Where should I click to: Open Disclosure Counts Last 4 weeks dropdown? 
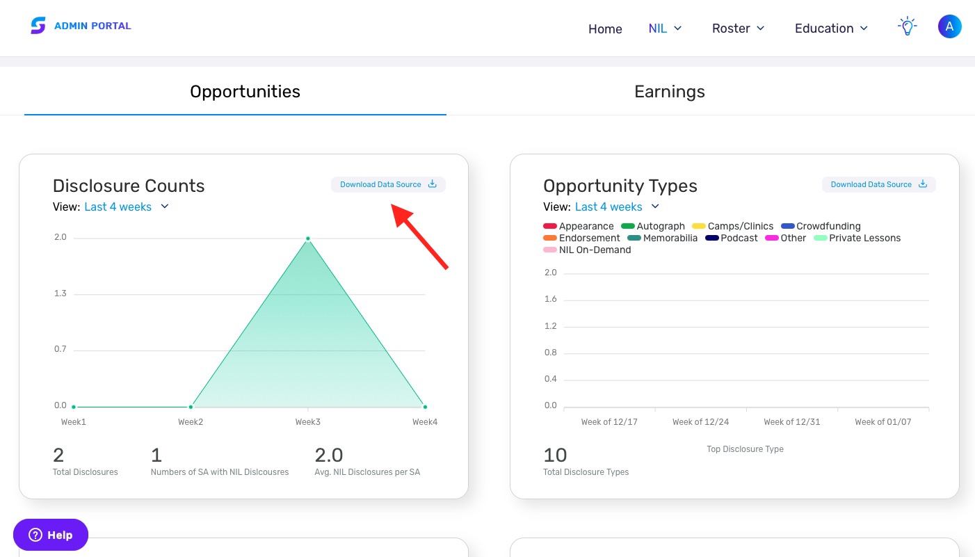(127, 207)
